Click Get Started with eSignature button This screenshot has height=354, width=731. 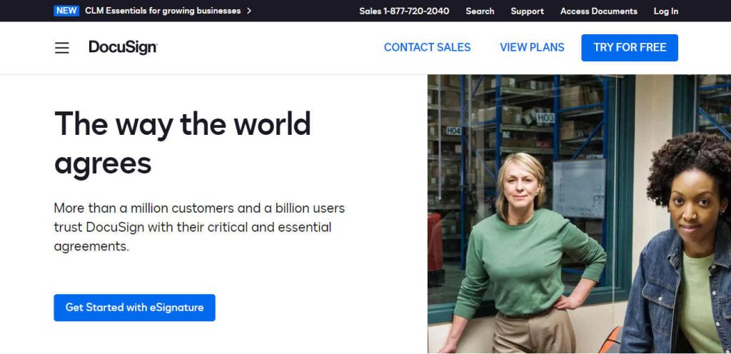[x=134, y=308]
